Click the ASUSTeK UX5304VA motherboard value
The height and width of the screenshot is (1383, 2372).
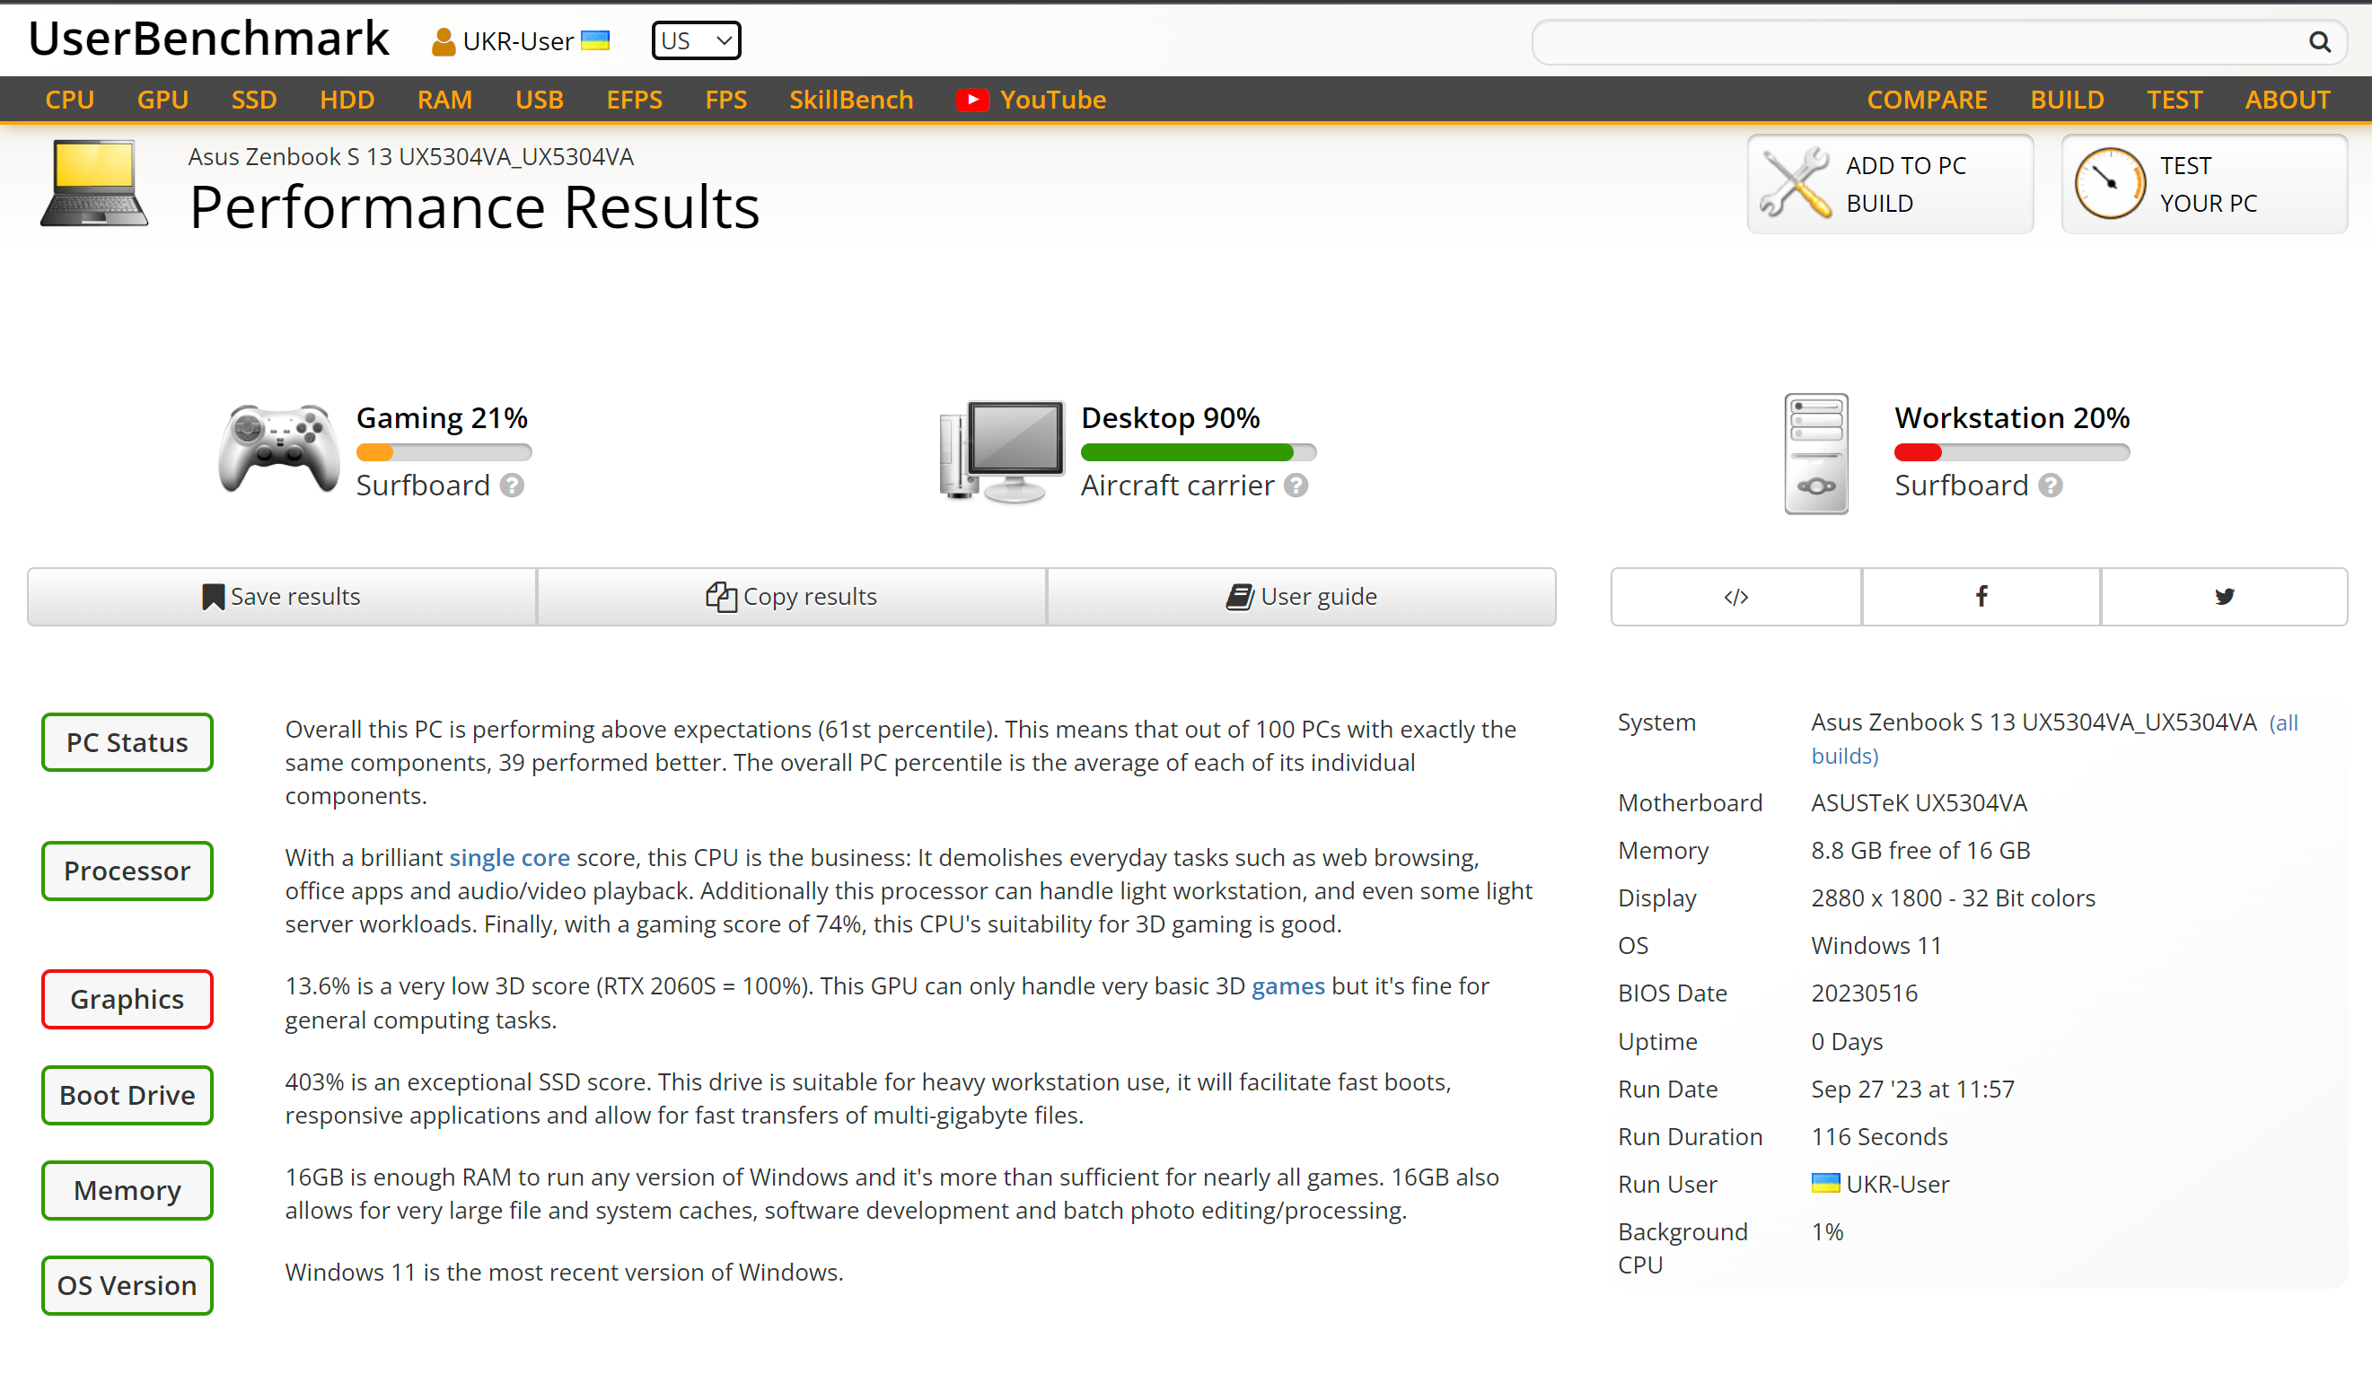(1919, 802)
